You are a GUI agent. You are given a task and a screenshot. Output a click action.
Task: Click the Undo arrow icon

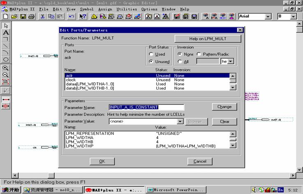pyautogui.click(x=71, y=16)
